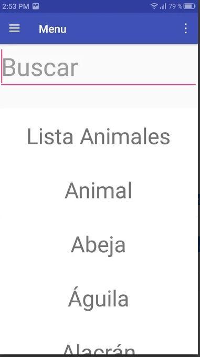Viewport: 200px width, 357px height.
Task: Focus the Buscar search field
Action: (x=98, y=67)
